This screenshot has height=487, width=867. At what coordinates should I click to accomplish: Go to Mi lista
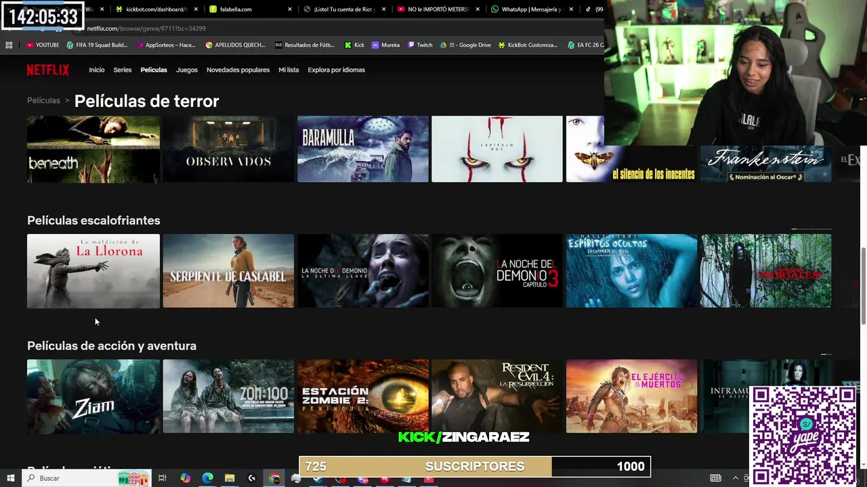[x=289, y=70]
